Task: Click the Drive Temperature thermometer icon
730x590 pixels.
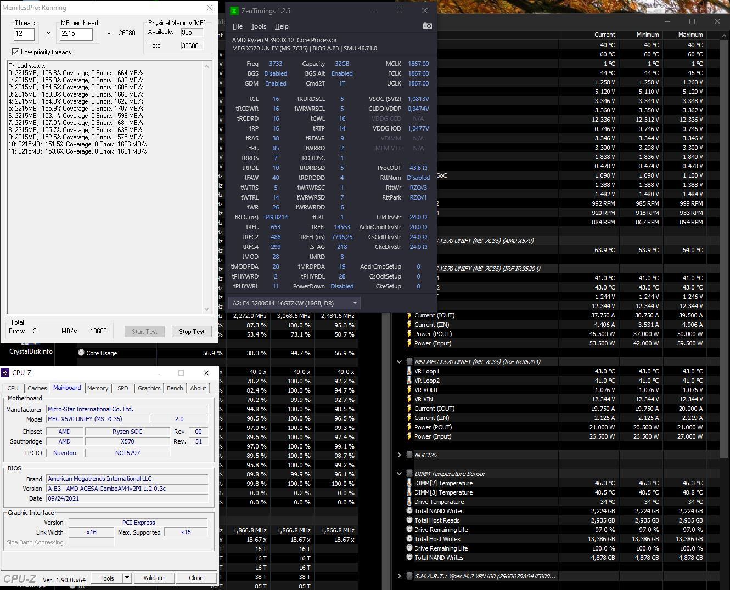Action: (409, 502)
